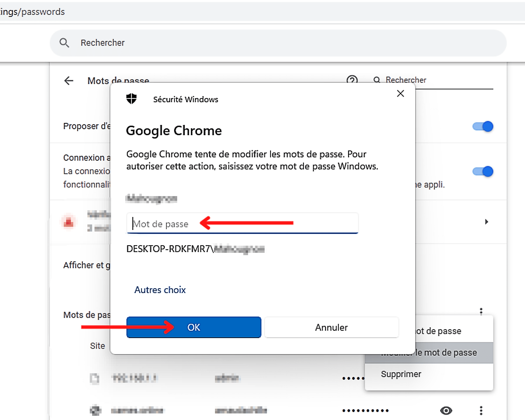The width and height of the screenshot is (525, 420).
Task: Open the help icon in the passwords header
Action: (x=352, y=79)
